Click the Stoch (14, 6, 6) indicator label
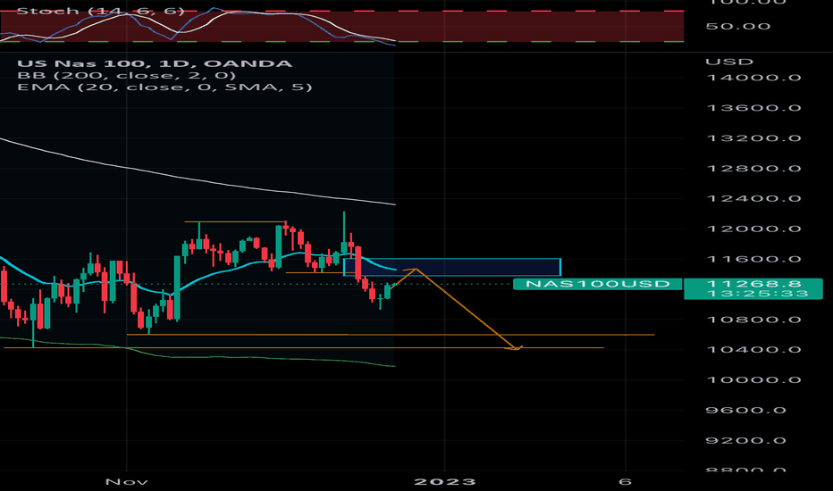833x491 pixels. 100,11
